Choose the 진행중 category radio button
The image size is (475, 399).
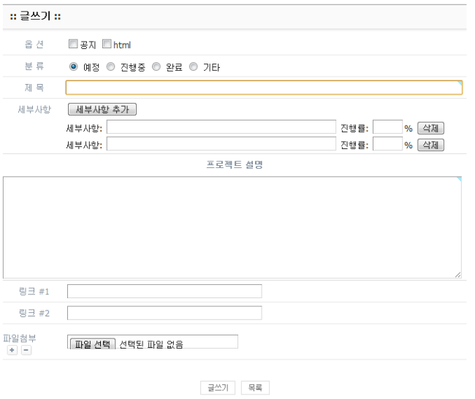click(x=111, y=67)
